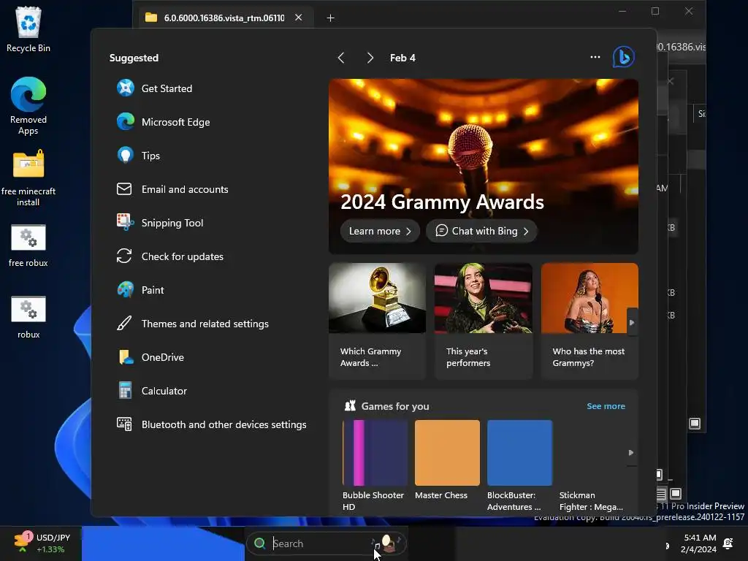This screenshot has height=561, width=748.
Task: Open Get Started from the suggested list
Action: [x=155, y=88]
